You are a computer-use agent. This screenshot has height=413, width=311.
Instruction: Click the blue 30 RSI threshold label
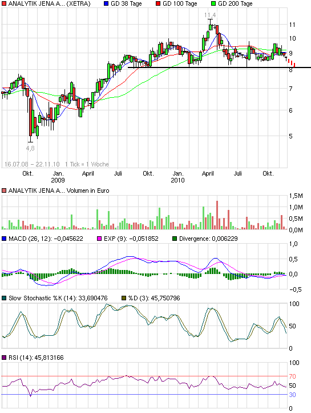pyautogui.click(x=292, y=395)
